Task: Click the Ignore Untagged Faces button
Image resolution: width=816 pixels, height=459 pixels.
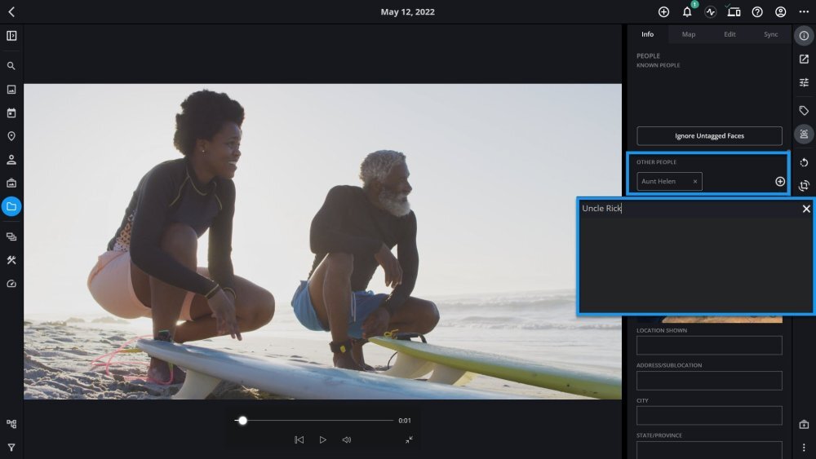Action: pos(709,136)
